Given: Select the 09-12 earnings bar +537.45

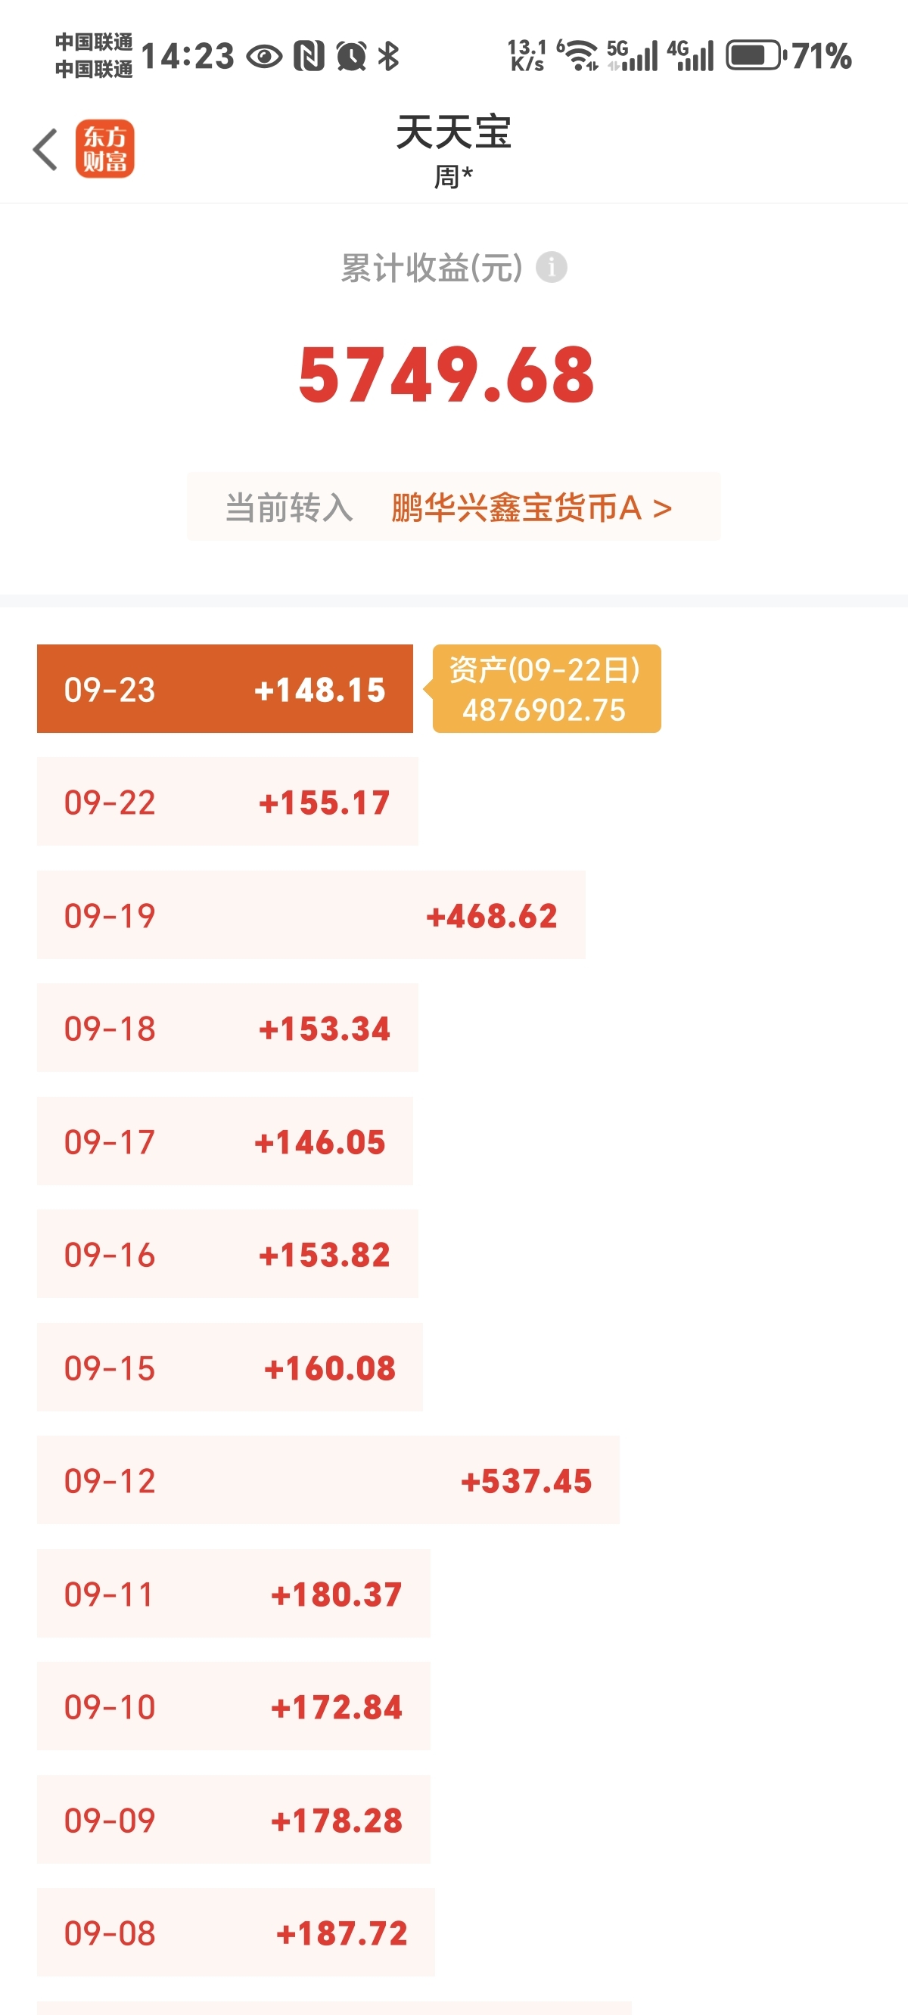Looking at the screenshot, I should [x=328, y=1480].
